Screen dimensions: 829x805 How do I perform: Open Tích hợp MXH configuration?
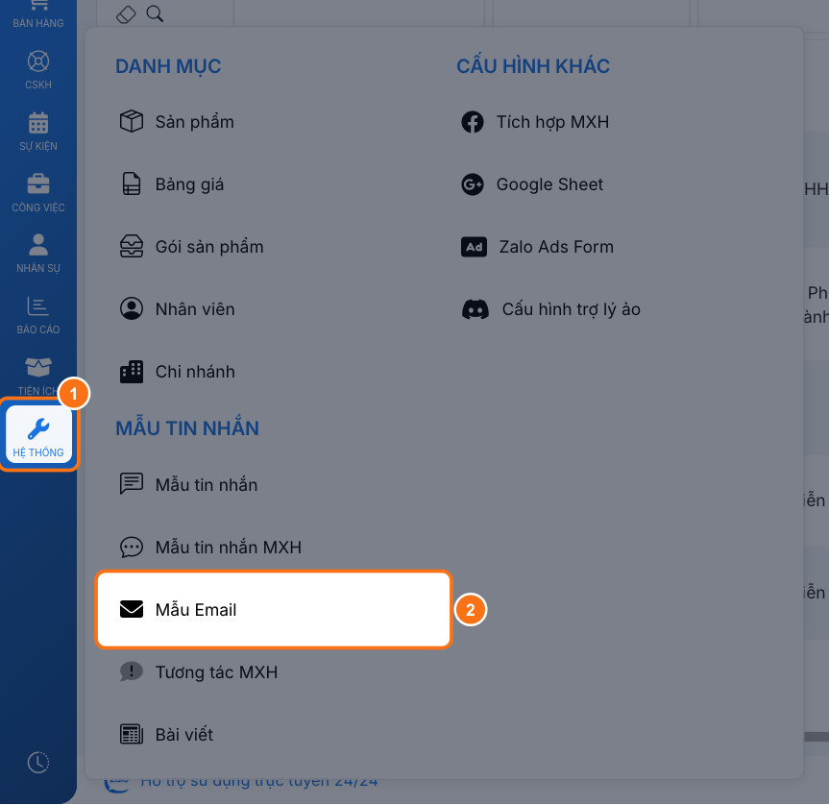tap(552, 122)
